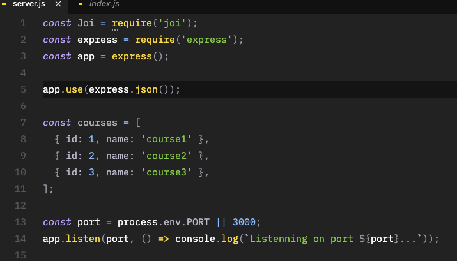The height and width of the screenshot is (261, 457).
Task: Click line number 1 in gutter
Action: (23, 23)
